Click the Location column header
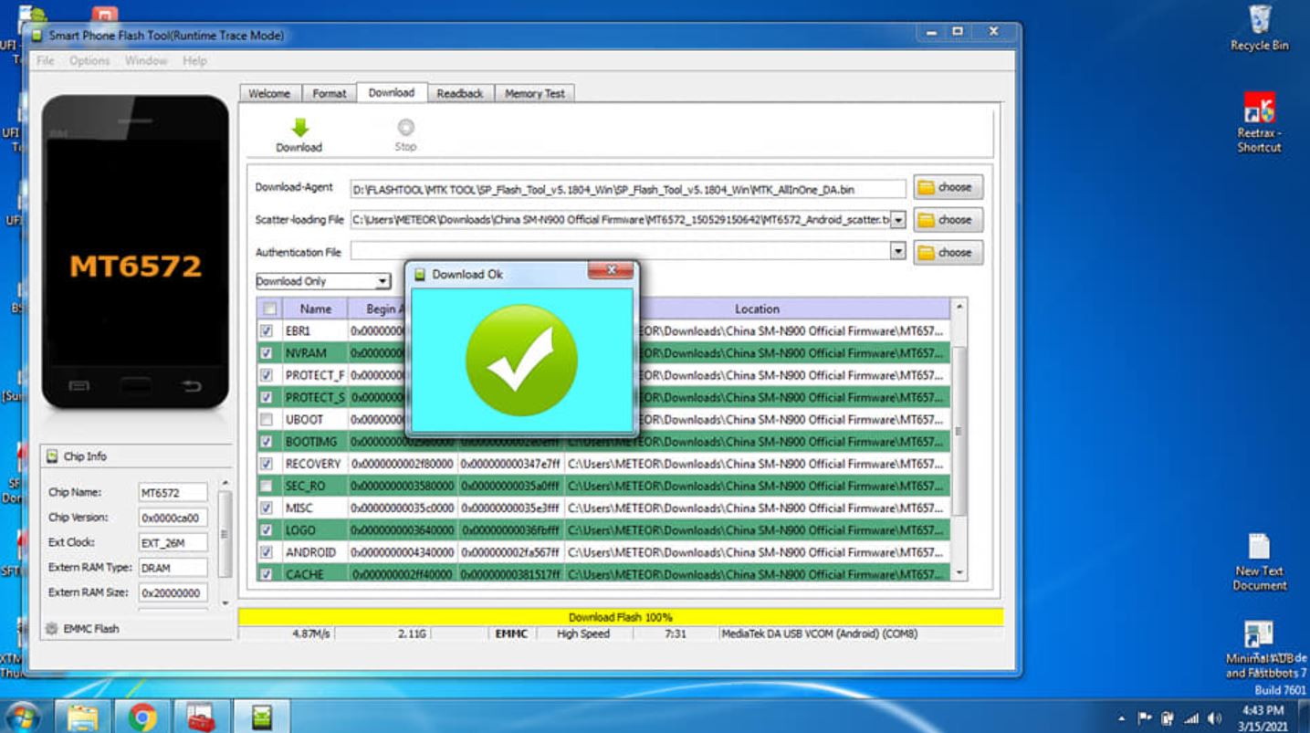Image resolution: width=1310 pixels, height=733 pixels. 757,309
